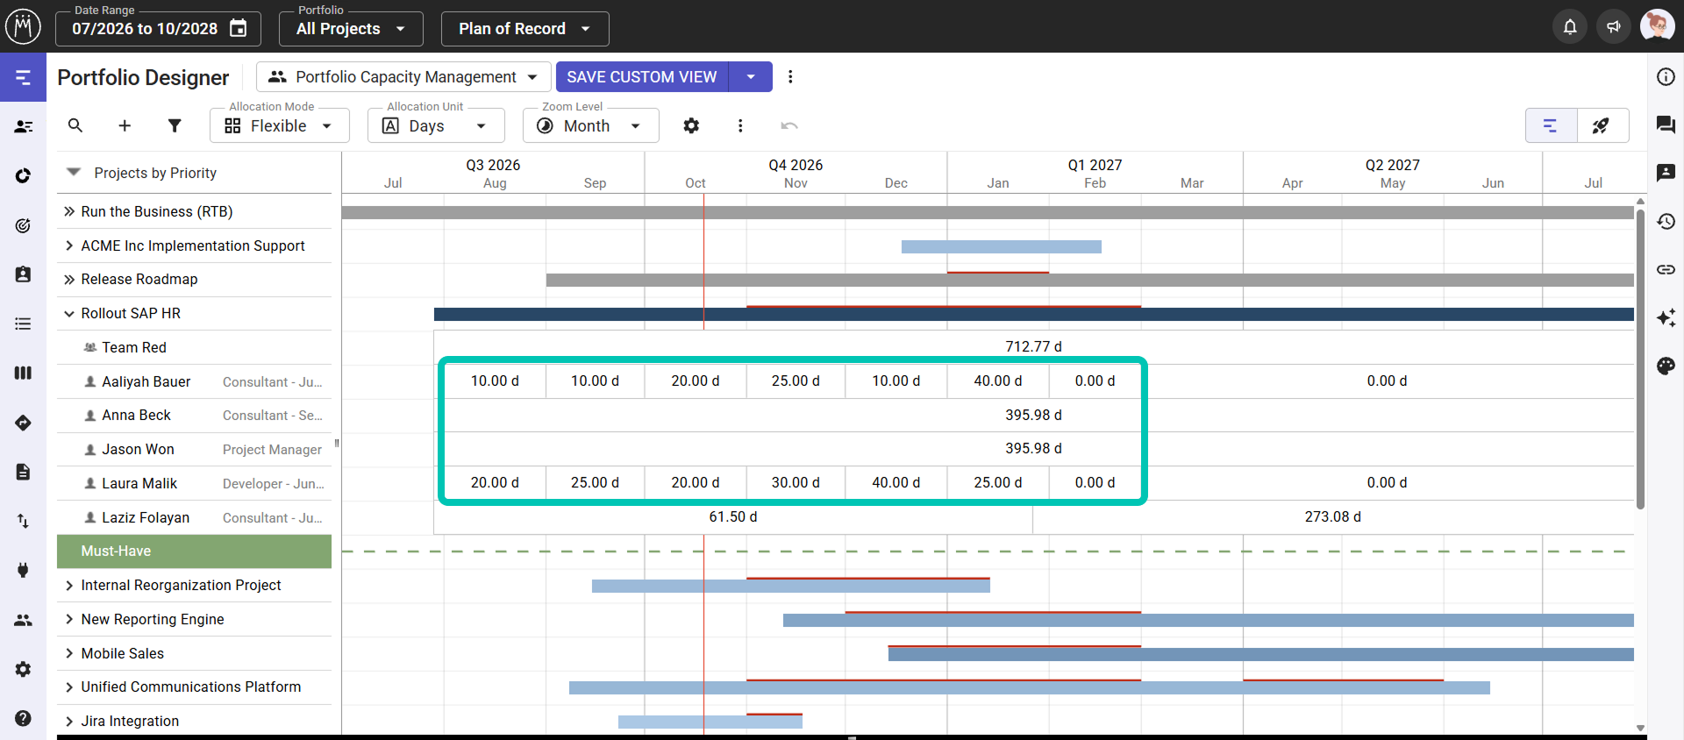1684x740 pixels.
Task: Select Laura Malik's 30.00 d November cell
Action: click(796, 483)
